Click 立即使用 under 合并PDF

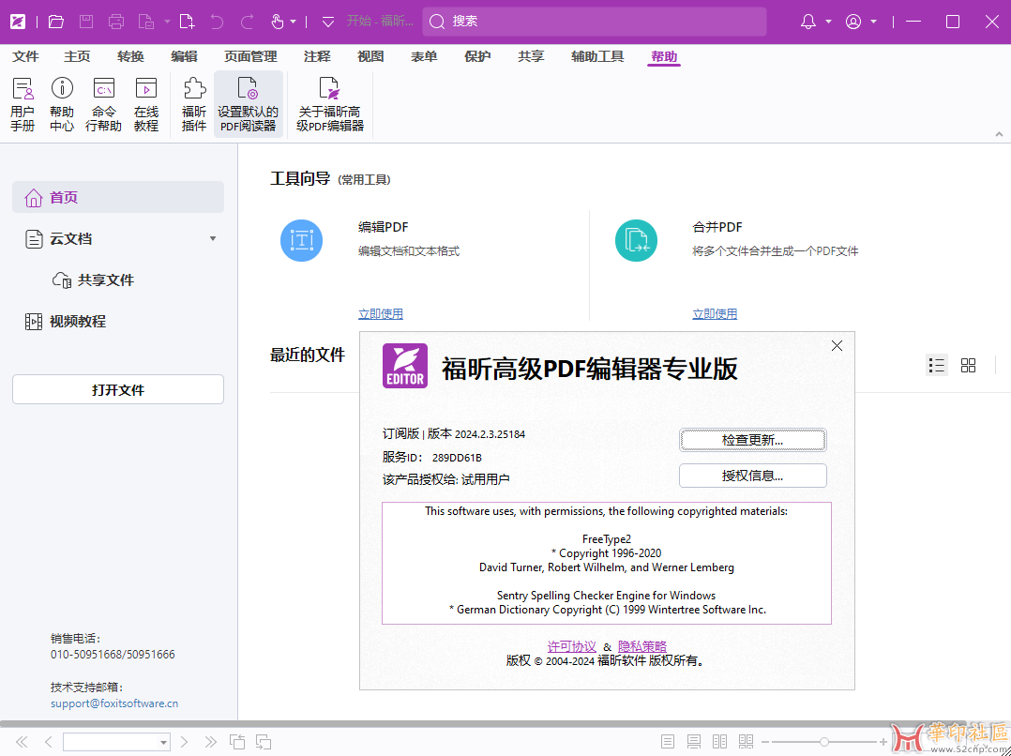715,314
